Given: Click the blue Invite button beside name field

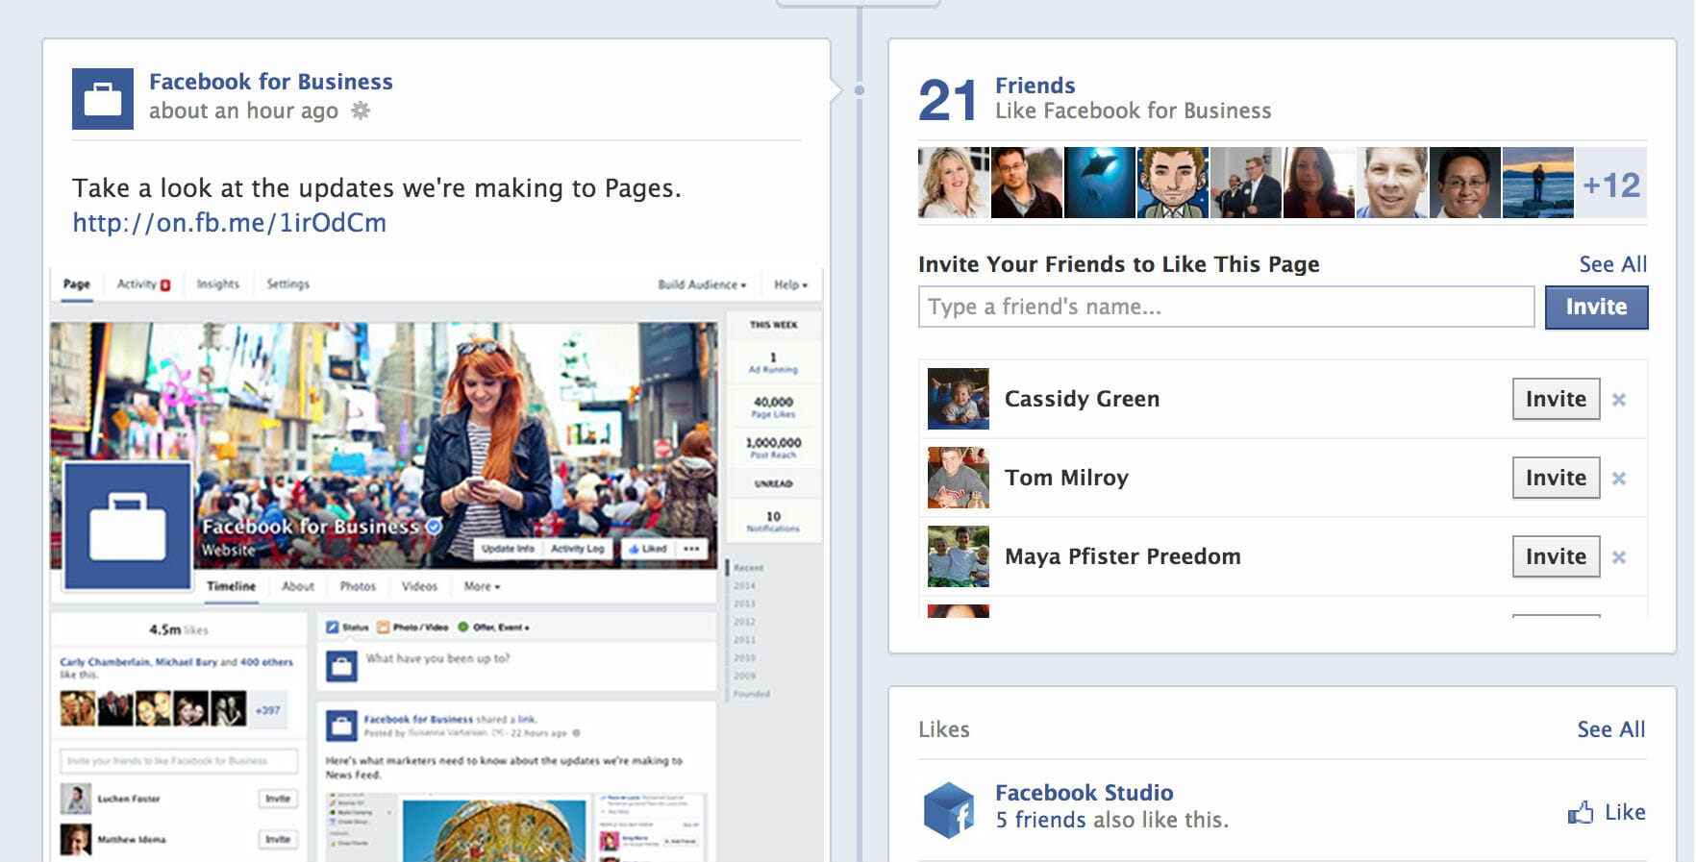Looking at the screenshot, I should click(1596, 307).
